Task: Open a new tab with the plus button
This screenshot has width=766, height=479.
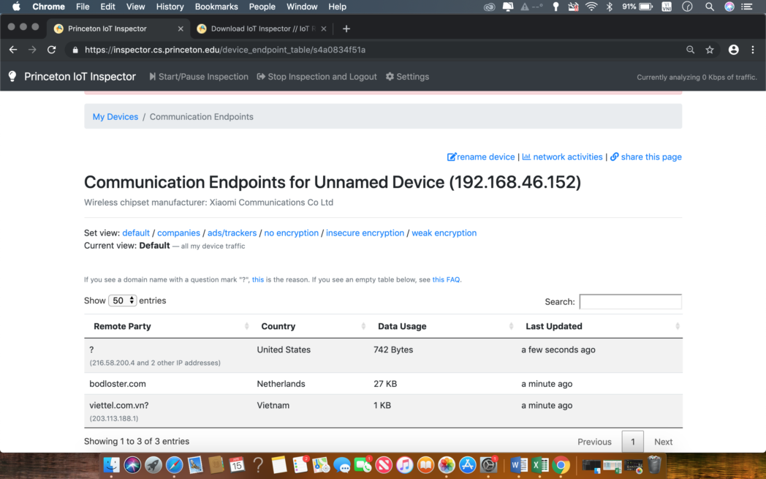Action: pos(346,29)
